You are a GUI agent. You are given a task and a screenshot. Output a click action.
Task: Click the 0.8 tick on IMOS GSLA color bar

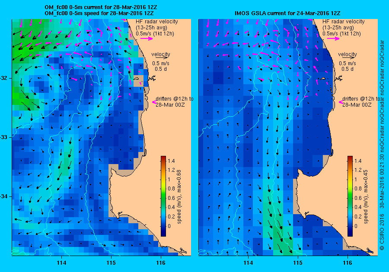pos(358,189)
